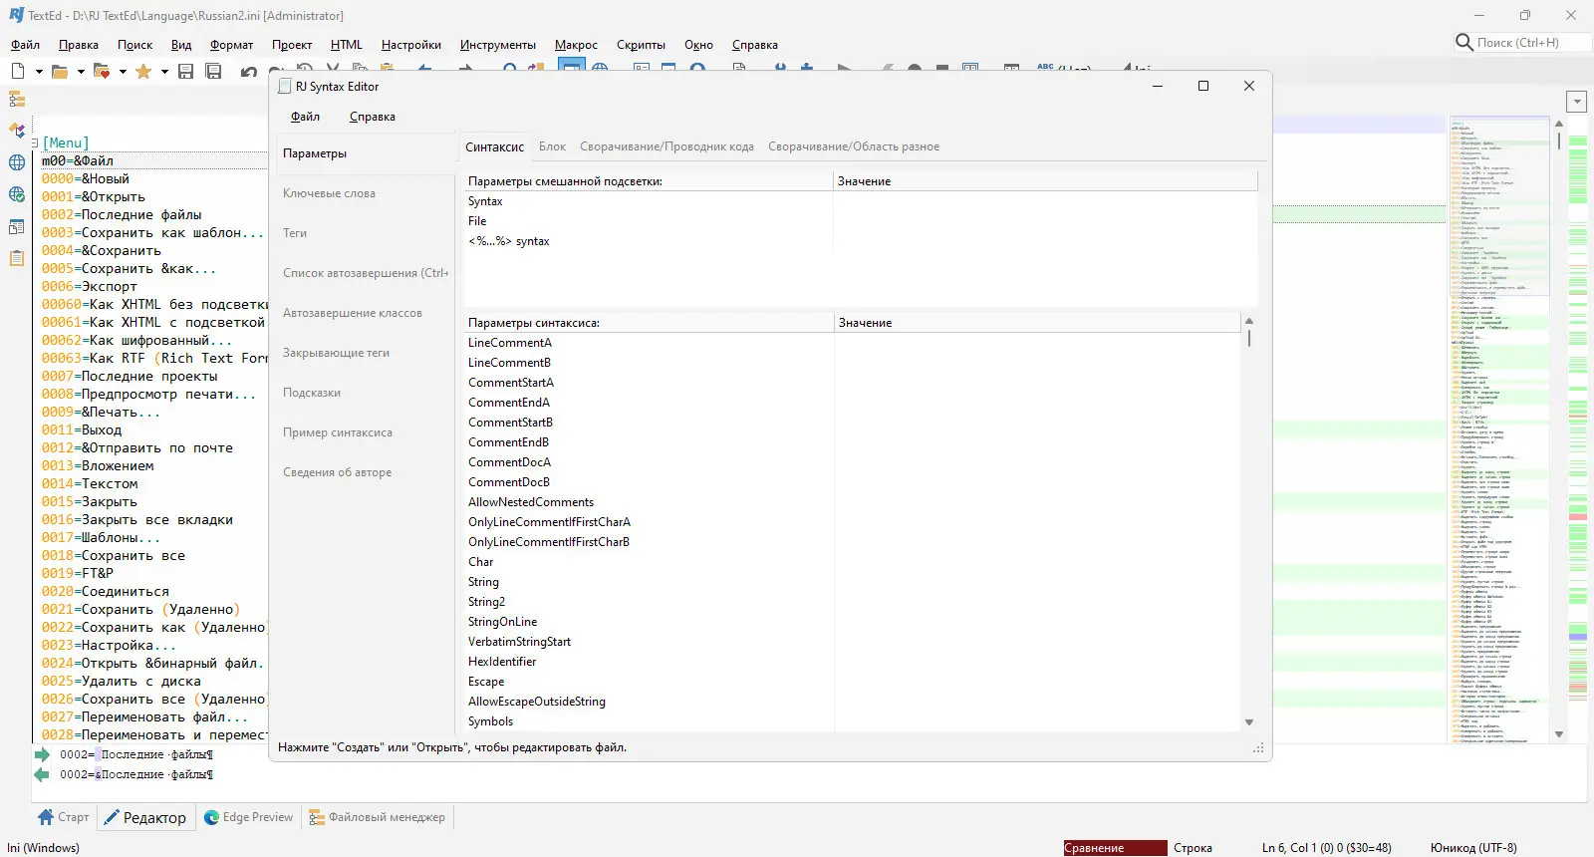
Task: Click the Undo arrow icon
Action: click(249, 71)
